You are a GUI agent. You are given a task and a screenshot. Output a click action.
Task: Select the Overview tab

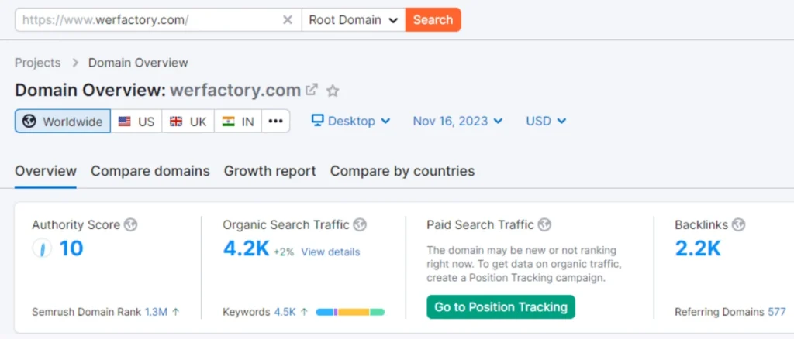tap(46, 171)
